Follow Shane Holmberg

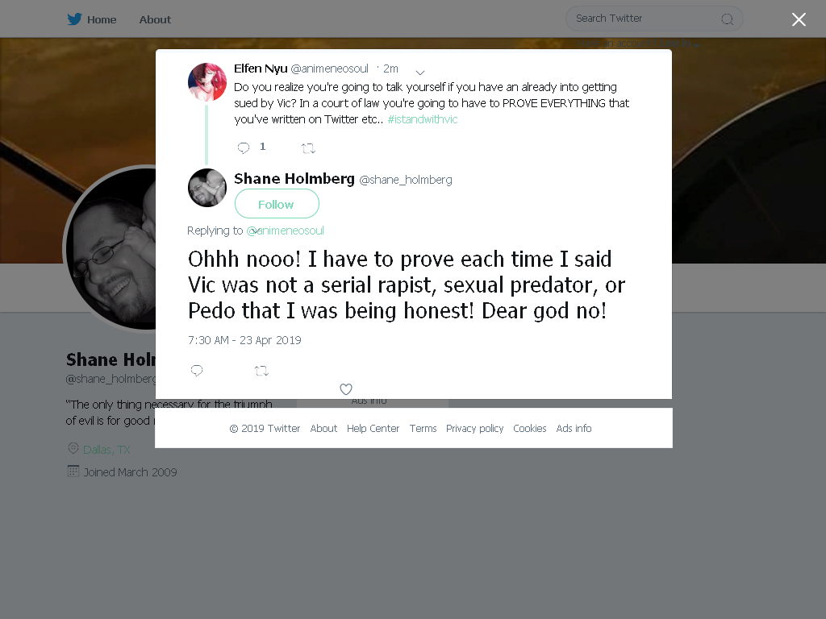click(277, 204)
